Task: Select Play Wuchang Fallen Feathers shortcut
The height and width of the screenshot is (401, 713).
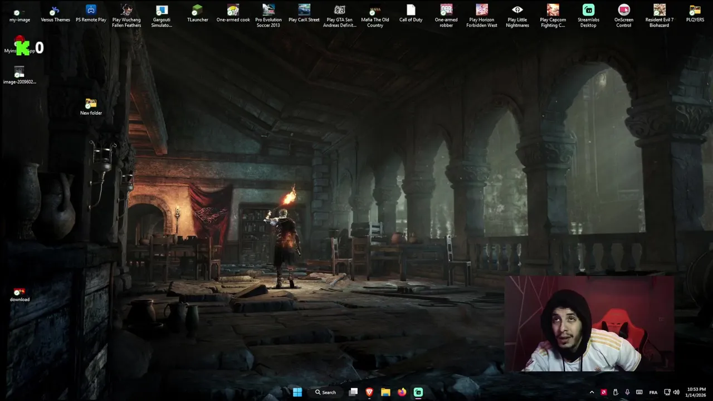Action: (x=126, y=17)
